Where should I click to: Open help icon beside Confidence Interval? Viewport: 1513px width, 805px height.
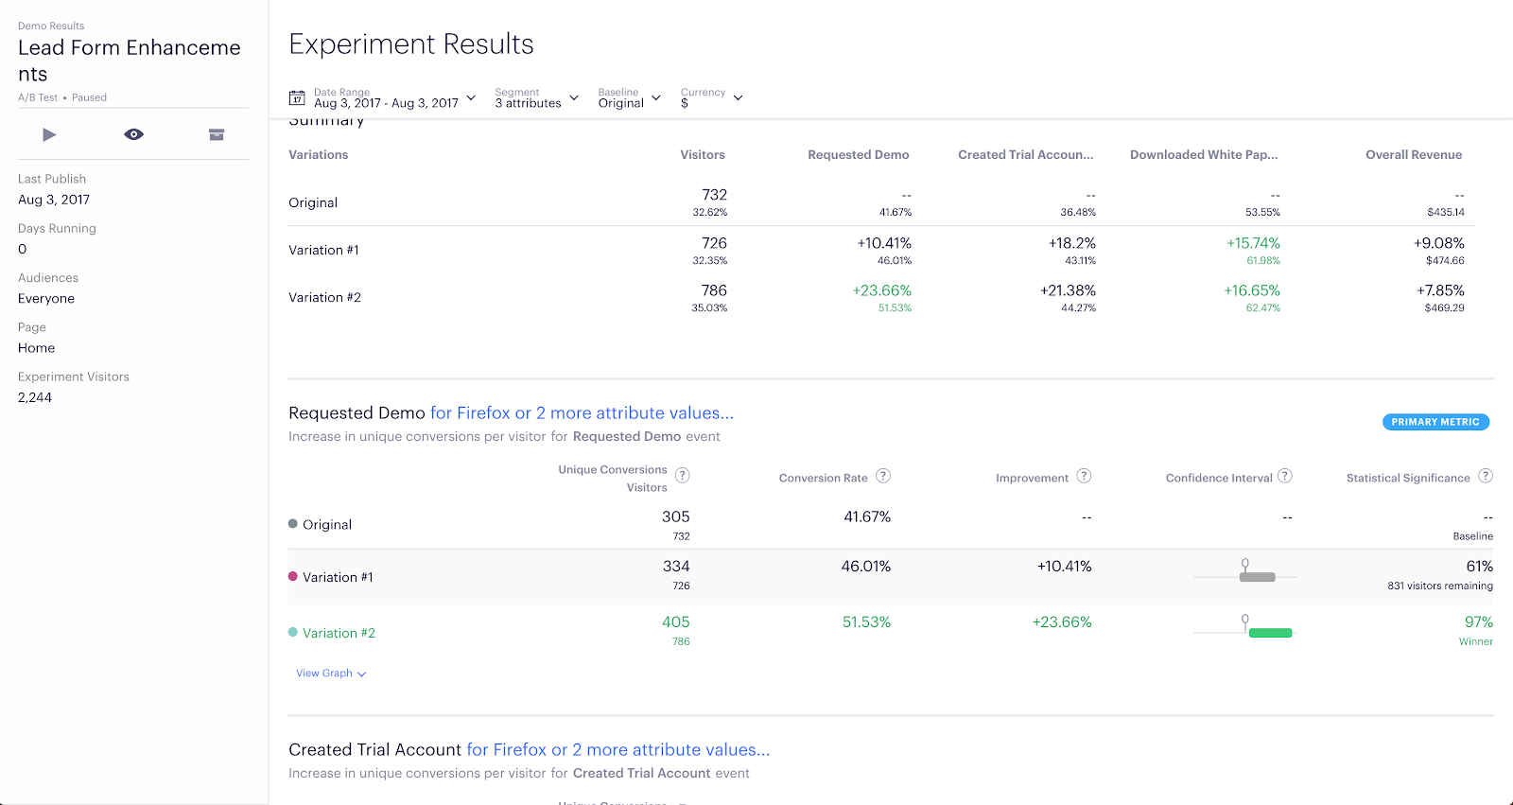point(1285,476)
